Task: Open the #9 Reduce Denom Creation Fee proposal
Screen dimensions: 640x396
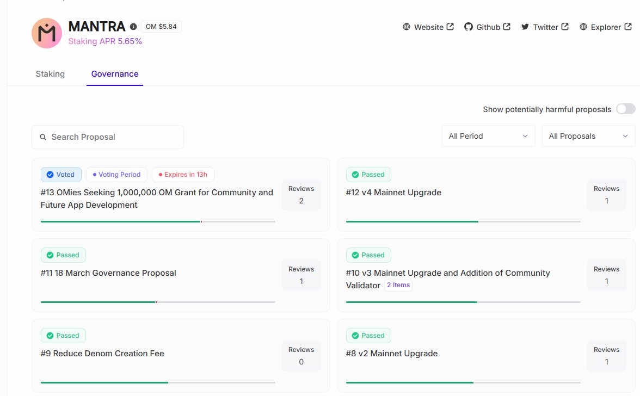Action: 102,354
